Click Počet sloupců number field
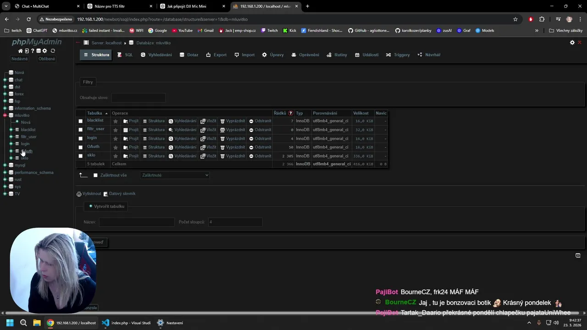587x330 pixels. click(235, 222)
